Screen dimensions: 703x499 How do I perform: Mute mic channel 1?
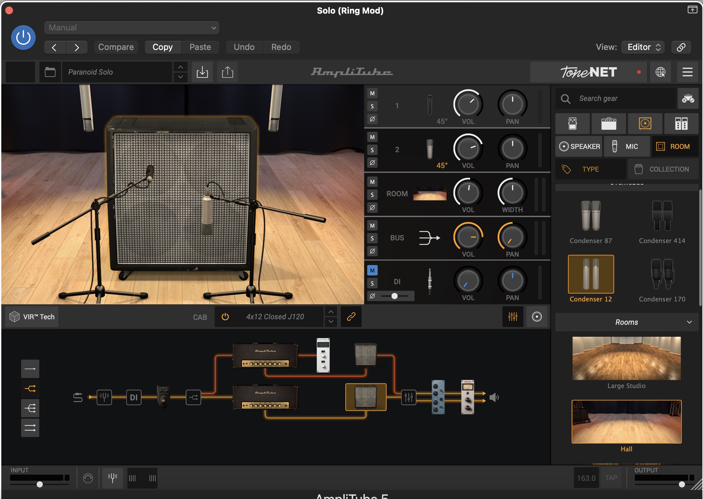[372, 93]
